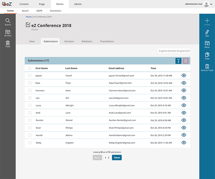Select the GDPR submenu item
This screenshot has height=179, width=215.
[39, 11]
